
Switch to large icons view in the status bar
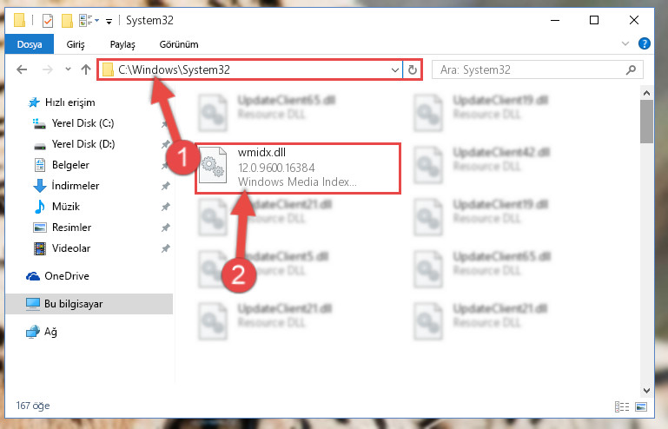point(641,406)
